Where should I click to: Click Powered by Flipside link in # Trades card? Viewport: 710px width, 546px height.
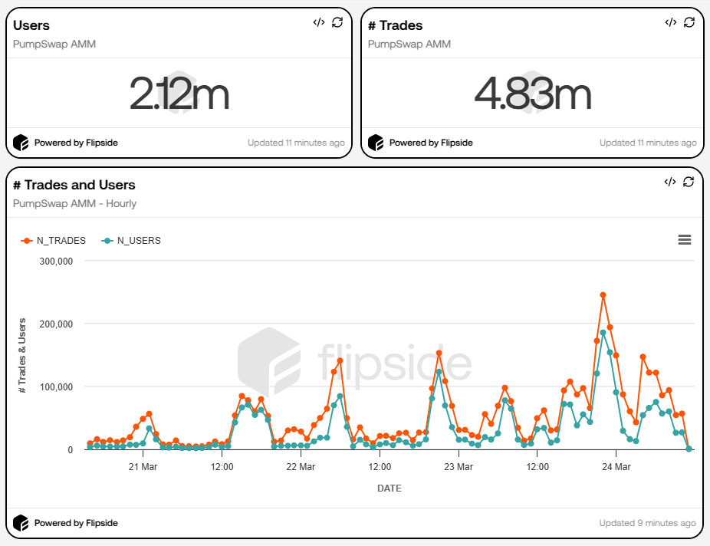431,143
